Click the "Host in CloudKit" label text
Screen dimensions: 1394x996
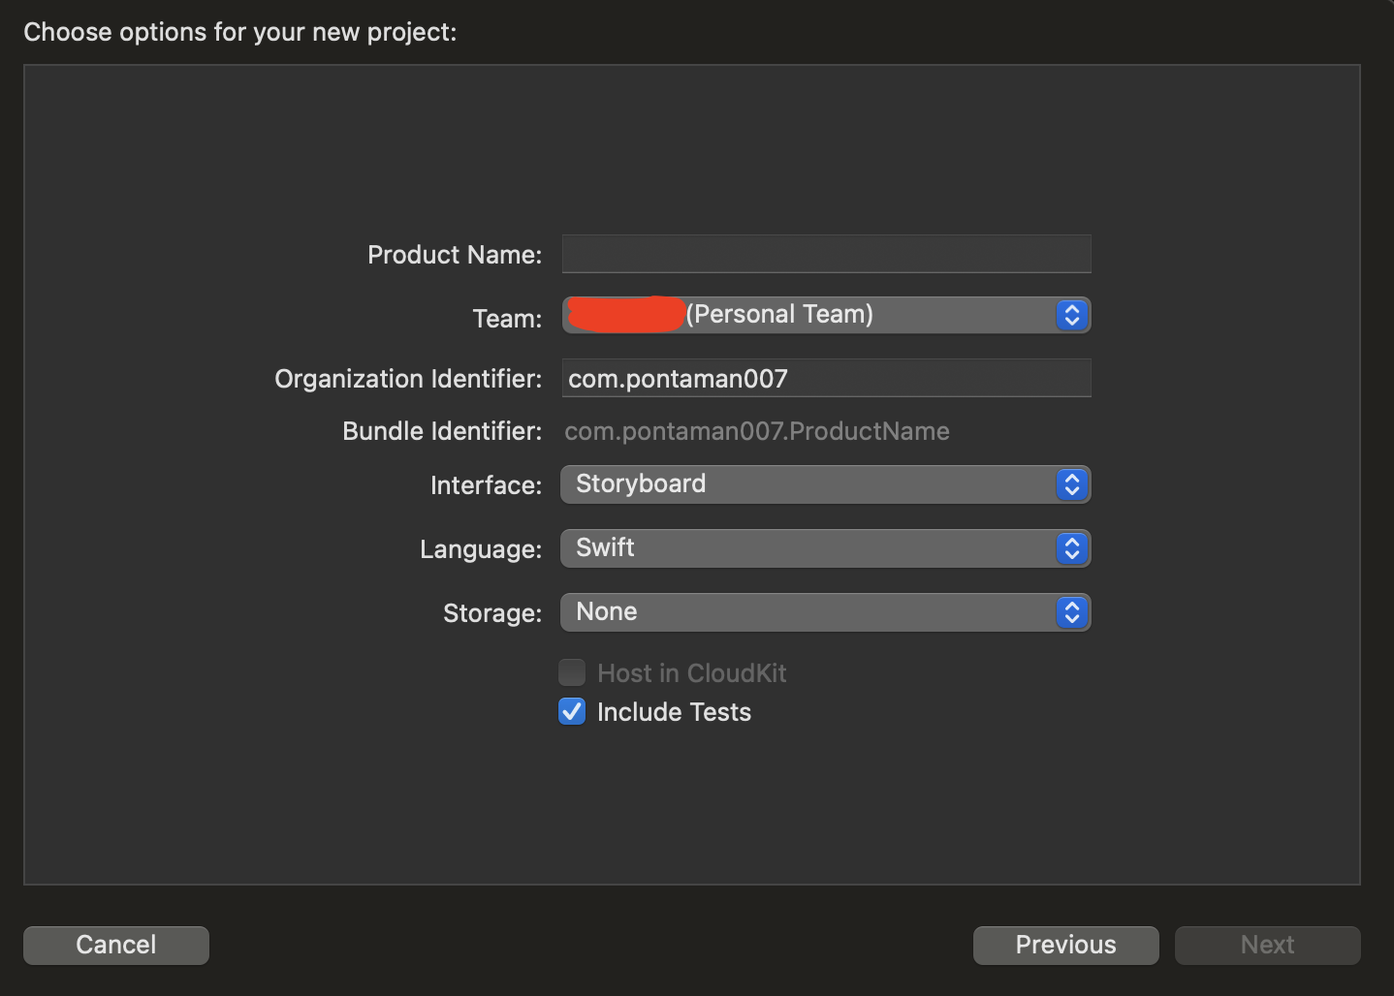[x=691, y=673]
